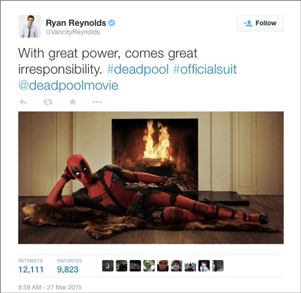Screen dimensions: 301x293
Task: Click the first avatar with letter J
Action: click(x=108, y=266)
